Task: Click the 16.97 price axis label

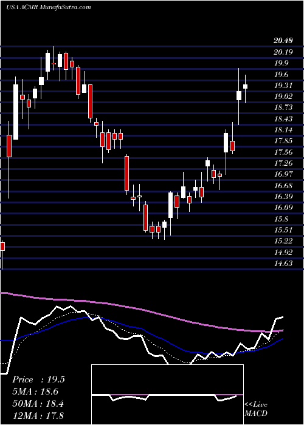Action: pos(283,174)
